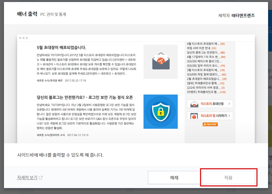Screen dimensions: 272x194
Task: Open the 자세히 보기 details link
Action: (27, 178)
